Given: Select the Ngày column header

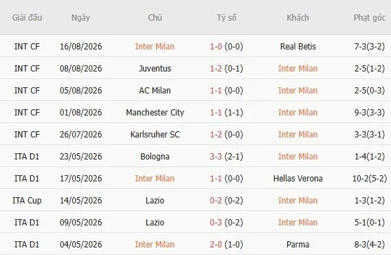Looking at the screenshot, I should point(80,18).
